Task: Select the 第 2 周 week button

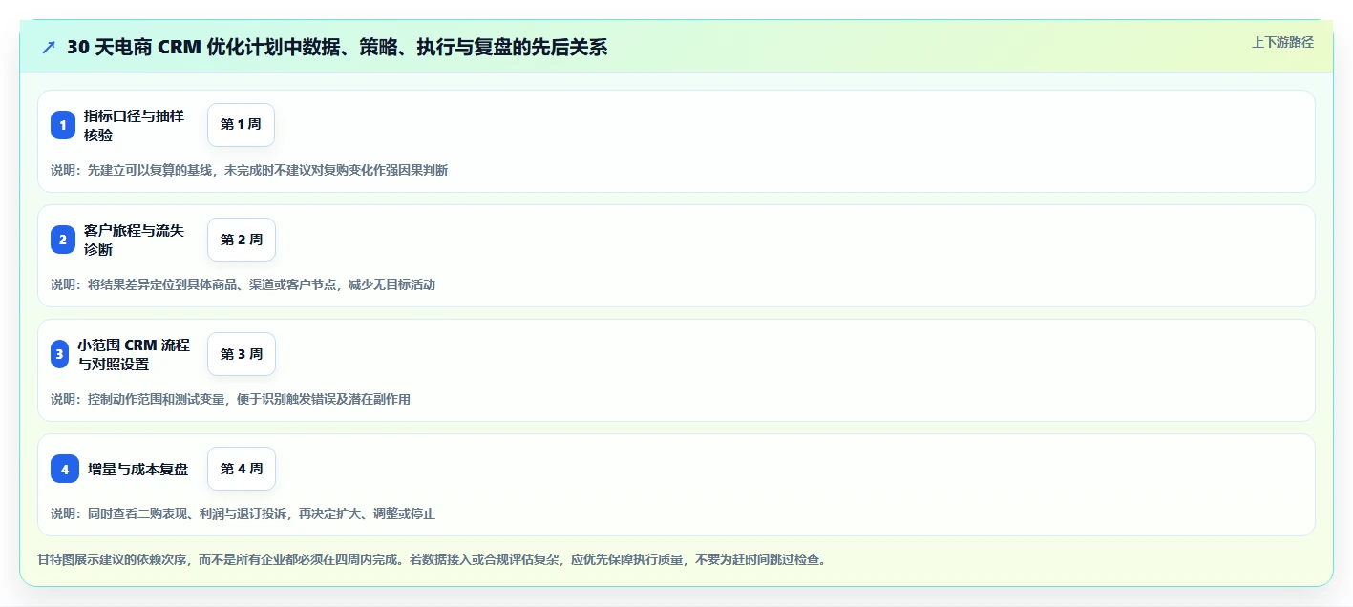Action: coord(241,240)
